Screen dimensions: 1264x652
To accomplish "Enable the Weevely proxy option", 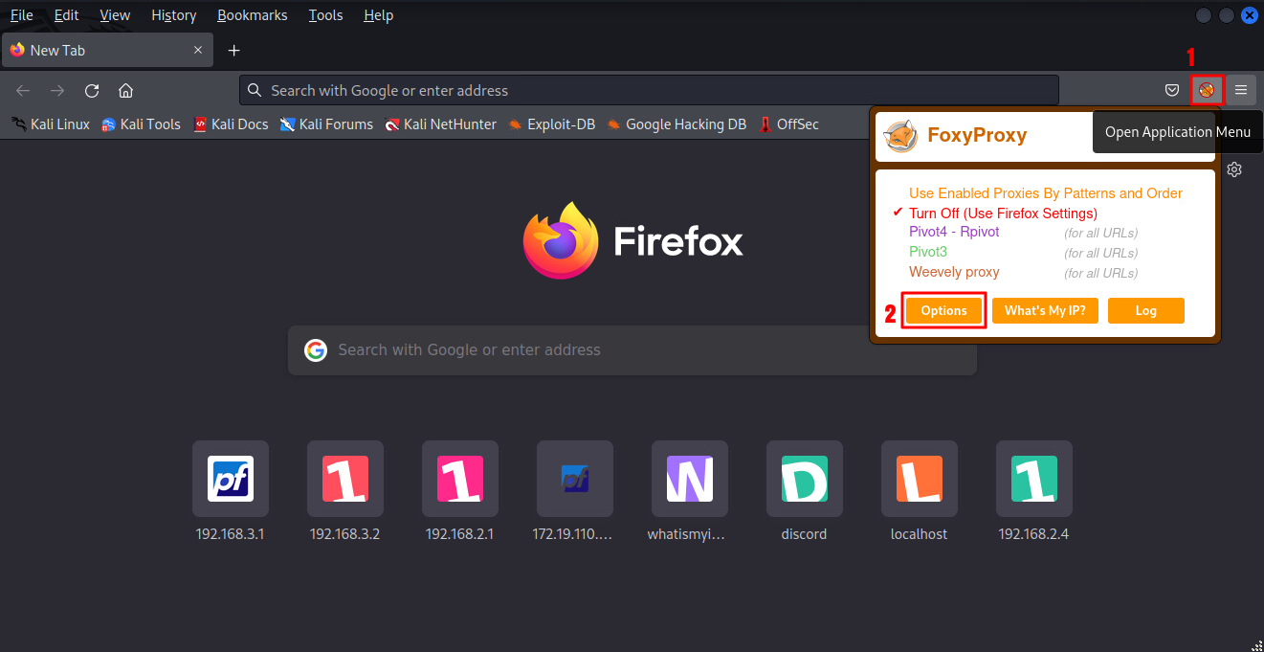I will [954, 272].
